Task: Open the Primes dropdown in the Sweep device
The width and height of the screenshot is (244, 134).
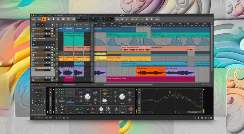Action: click(62, 101)
